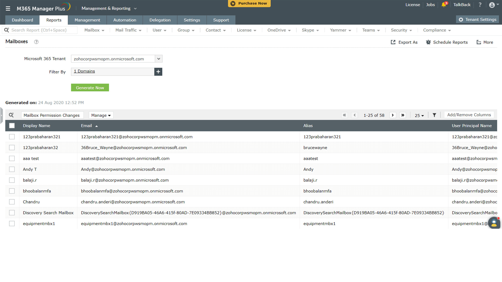
Task: Click the Export As icon
Action: pos(393,42)
